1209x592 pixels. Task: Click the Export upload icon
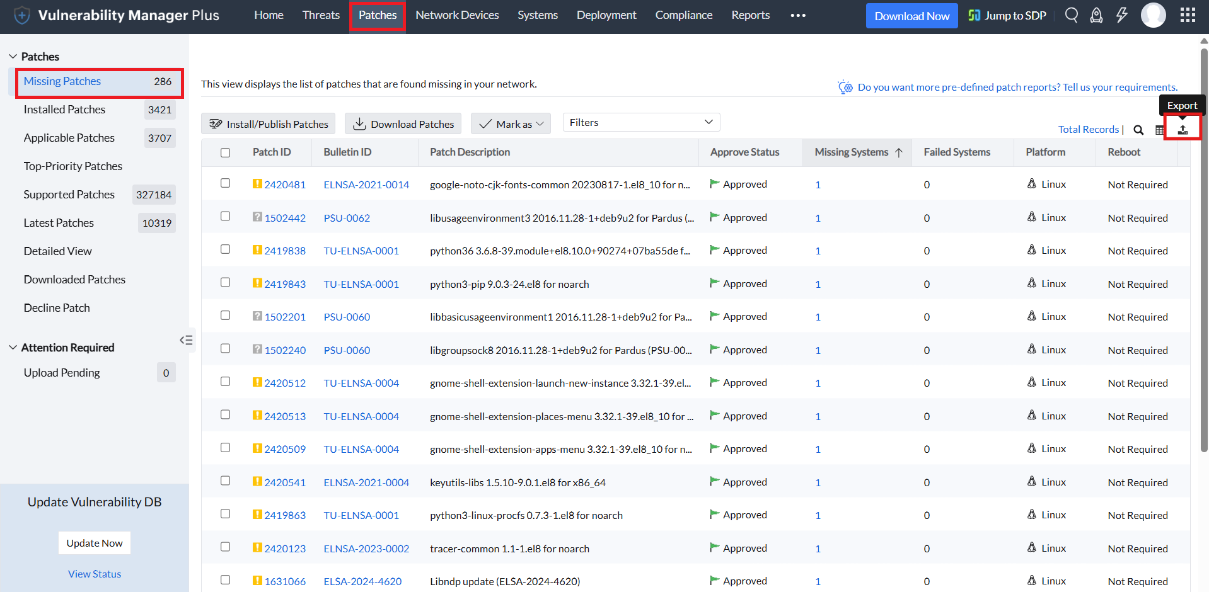coord(1183,129)
